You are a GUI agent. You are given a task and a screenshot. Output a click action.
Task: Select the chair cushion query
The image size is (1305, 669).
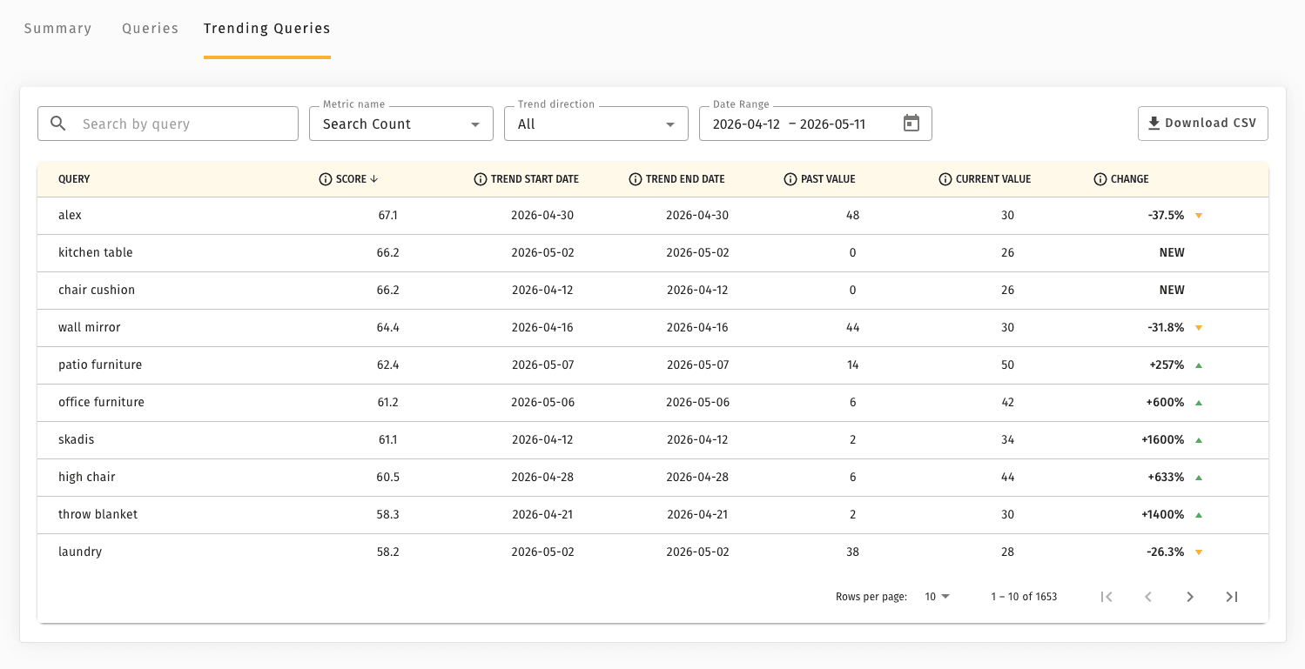97,290
